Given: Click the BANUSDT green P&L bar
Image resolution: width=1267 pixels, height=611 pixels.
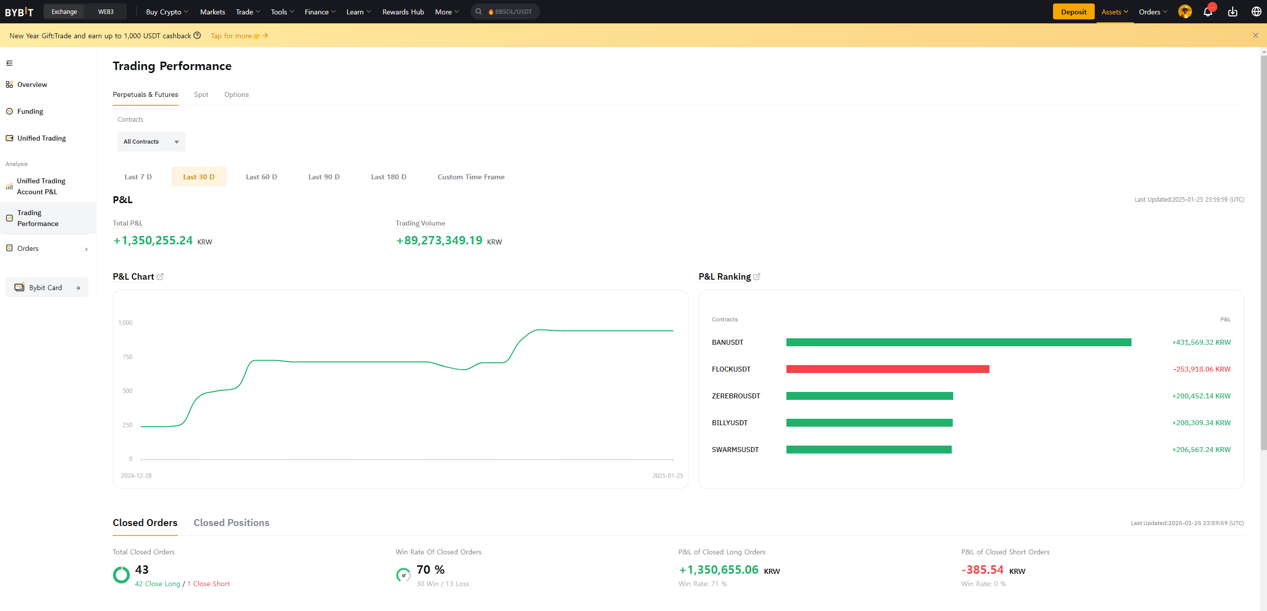Looking at the screenshot, I should 959,342.
